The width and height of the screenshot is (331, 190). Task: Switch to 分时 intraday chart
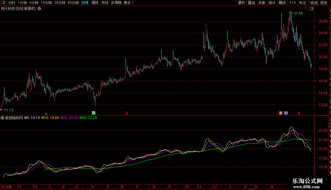(12, 3)
